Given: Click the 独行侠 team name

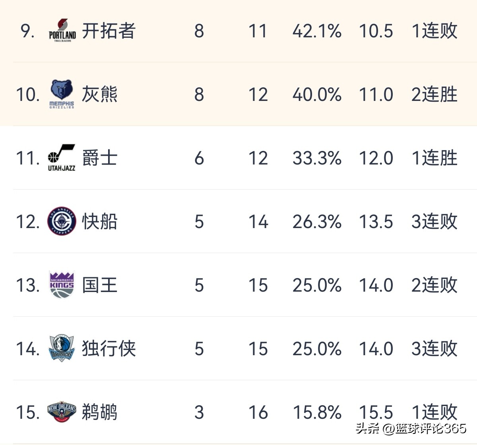Looking at the screenshot, I should click(x=109, y=348).
